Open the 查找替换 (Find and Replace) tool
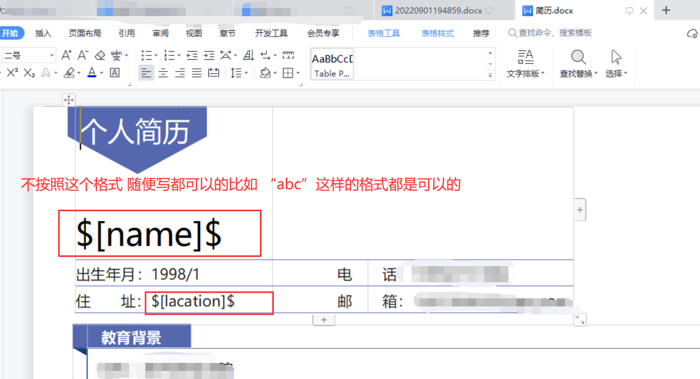 pos(577,63)
